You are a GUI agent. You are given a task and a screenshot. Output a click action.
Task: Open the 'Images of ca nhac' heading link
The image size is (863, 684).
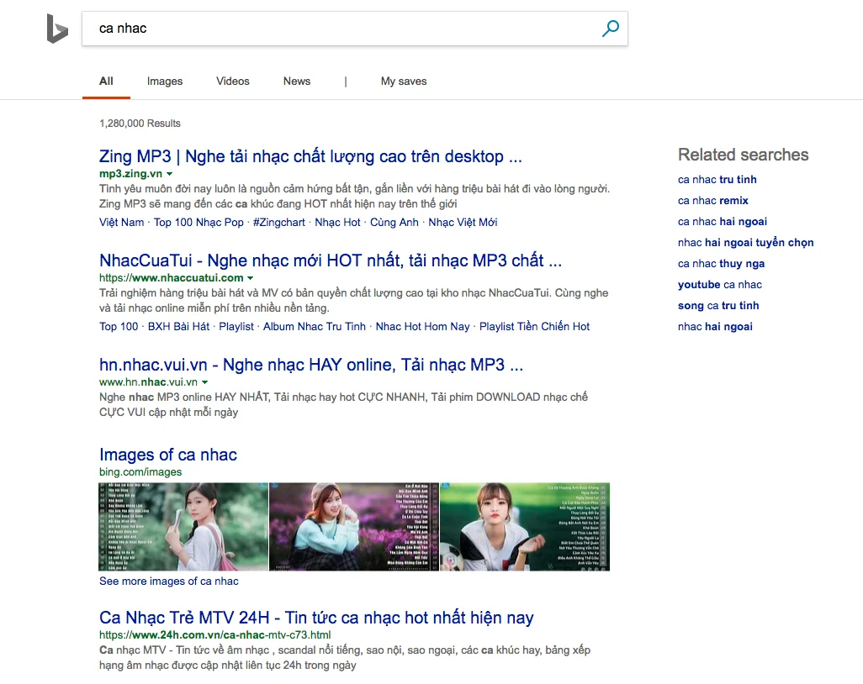tap(168, 455)
